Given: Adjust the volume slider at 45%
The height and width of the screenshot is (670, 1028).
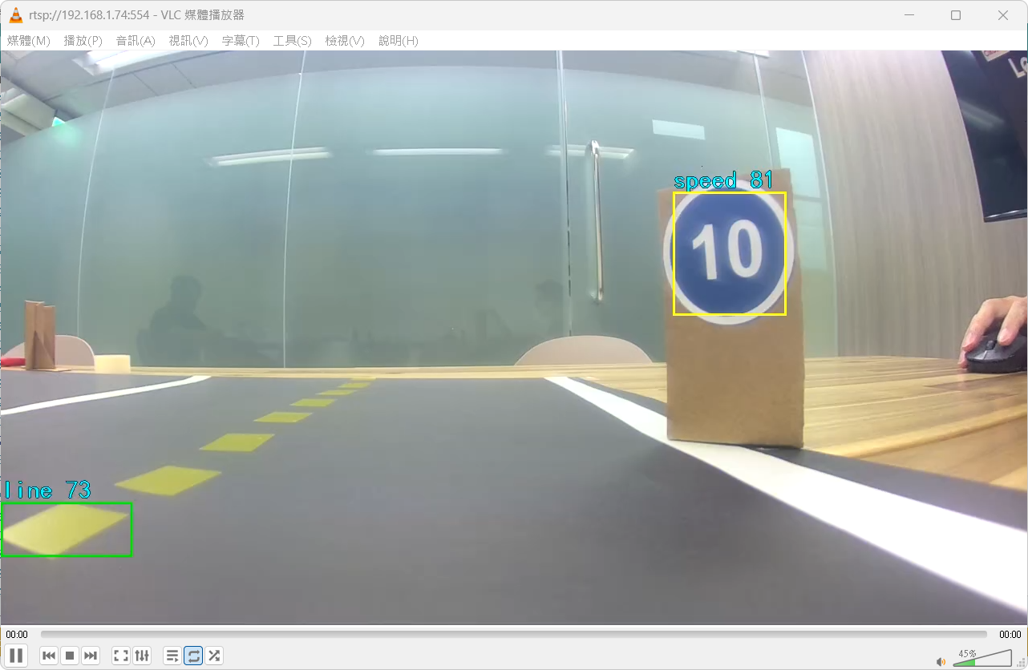Looking at the screenshot, I should [x=982, y=657].
